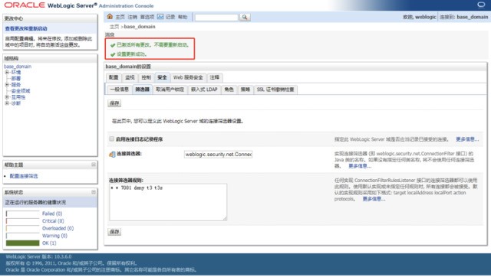Switch to the 控制 tab
Screen dimensions: 491x277
click(146, 77)
